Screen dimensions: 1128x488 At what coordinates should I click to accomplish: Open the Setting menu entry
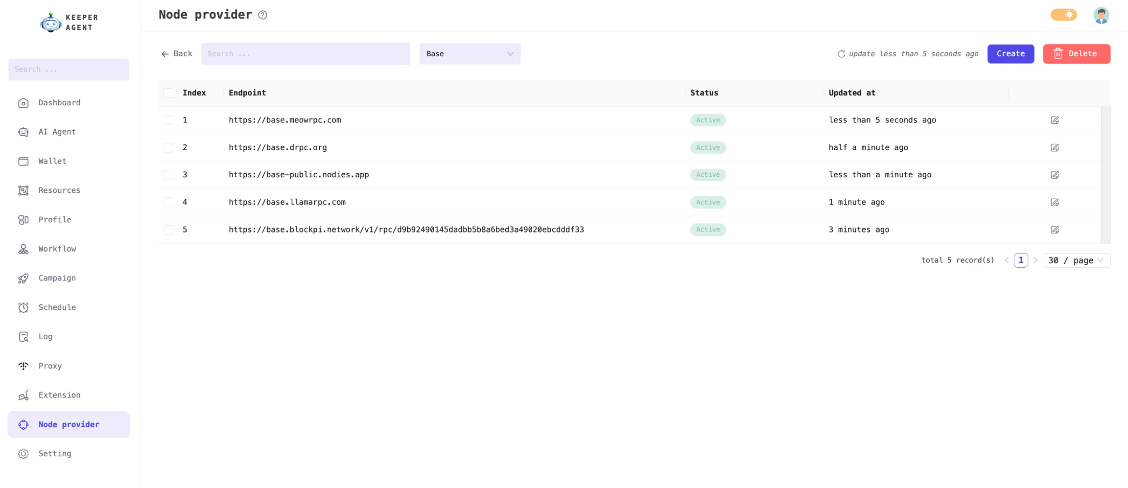[54, 454]
